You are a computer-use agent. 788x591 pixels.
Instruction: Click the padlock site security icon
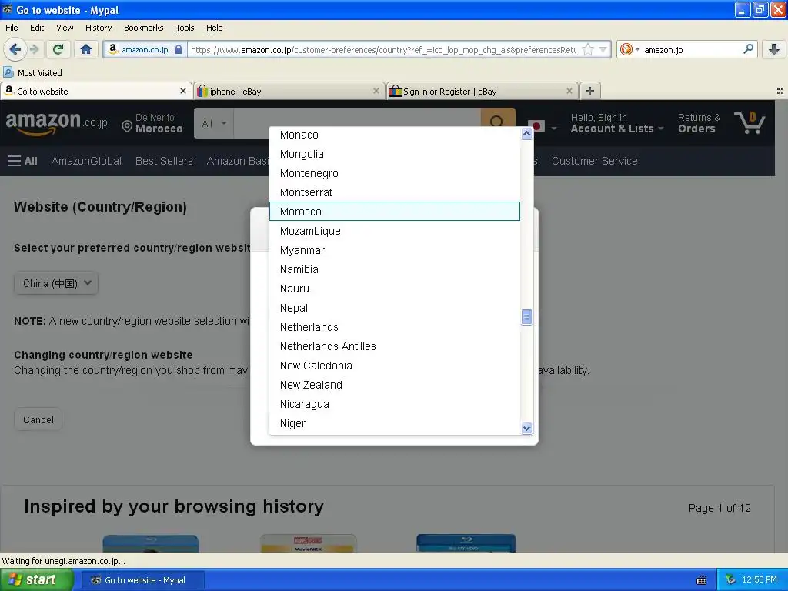[179, 49]
